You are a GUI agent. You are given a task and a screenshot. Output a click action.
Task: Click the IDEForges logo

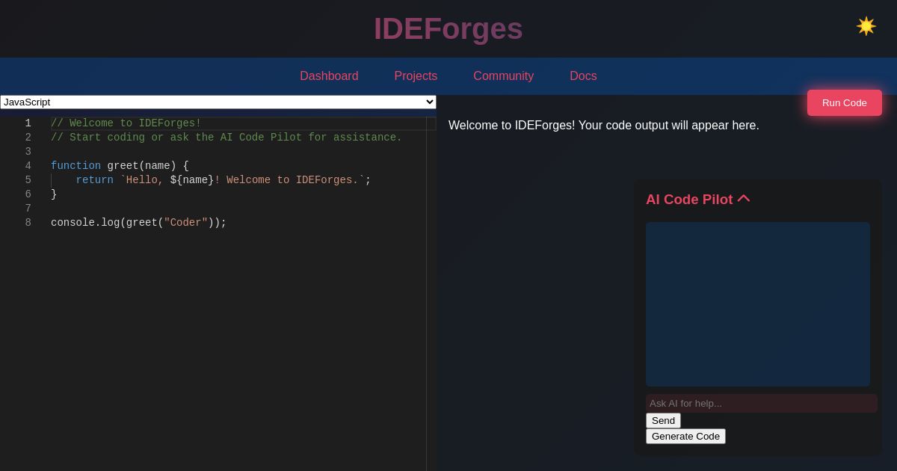449,29
